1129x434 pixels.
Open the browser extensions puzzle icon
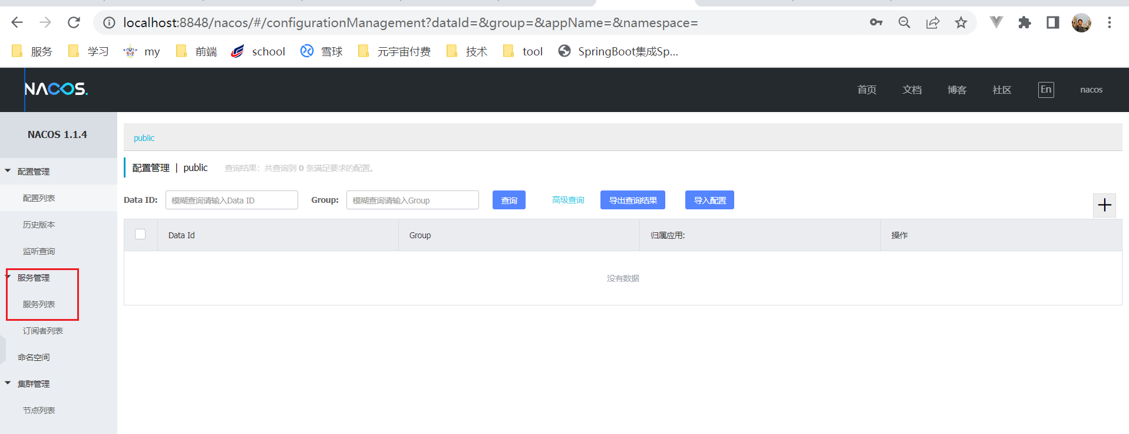pyautogui.click(x=1025, y=23)
